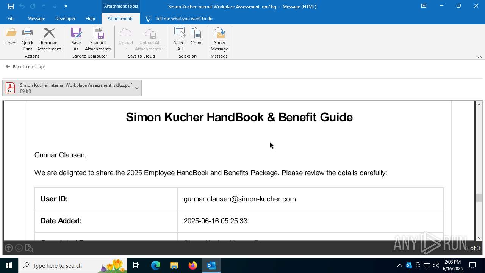Screen dimensions: 485x273
Task: Go back via Back to message link
Action: pyautogui.click(x=25, y=67)
